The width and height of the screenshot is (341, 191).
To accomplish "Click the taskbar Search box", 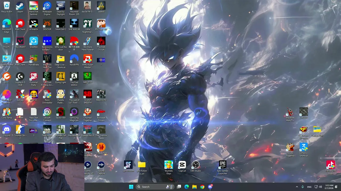I will coord(156,187).
